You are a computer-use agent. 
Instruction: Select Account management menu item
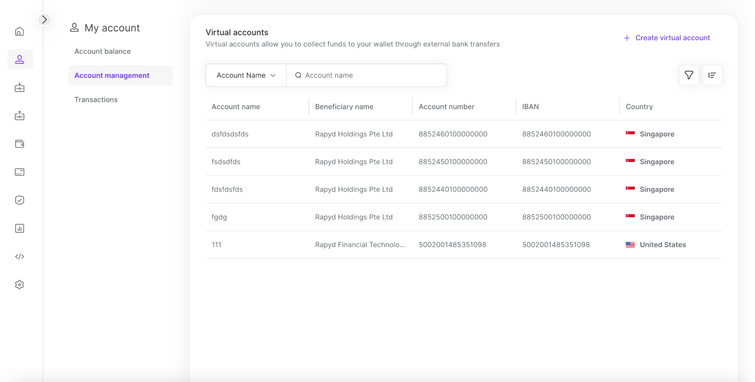click(x=112, y=76)
